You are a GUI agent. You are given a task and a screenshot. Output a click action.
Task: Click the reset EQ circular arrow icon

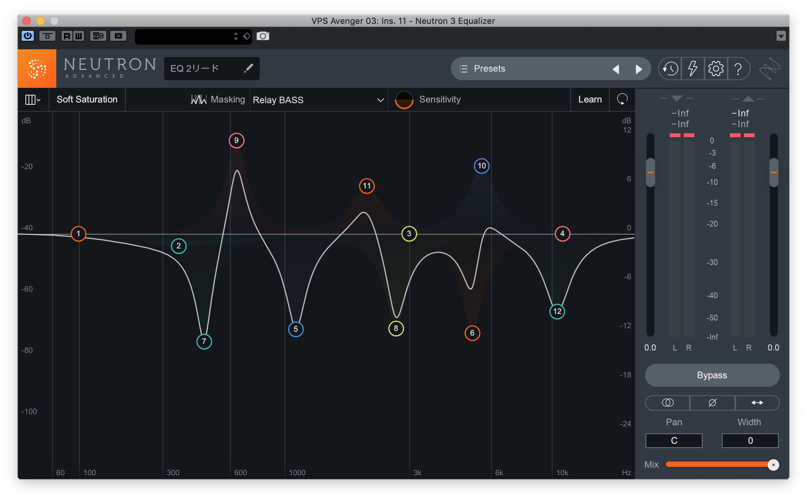coord(622,99)
